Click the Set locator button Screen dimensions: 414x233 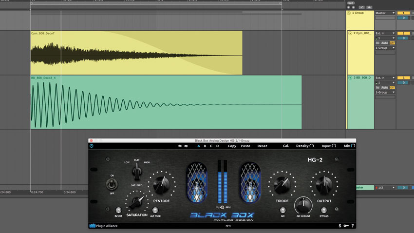click(351, 3)
